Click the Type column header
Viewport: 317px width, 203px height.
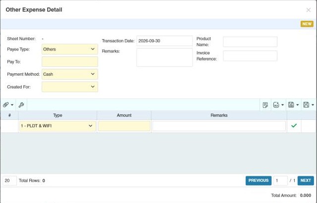tap(57, 115)
